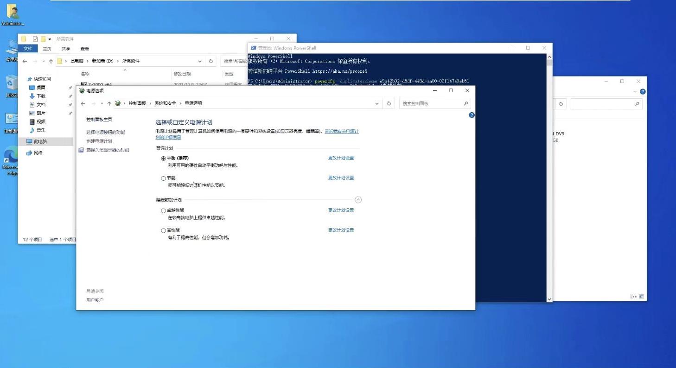This screenshot has width=676, height=368.
Task: Click the search magnifier in rightmost window
Action: coord(638,104)
